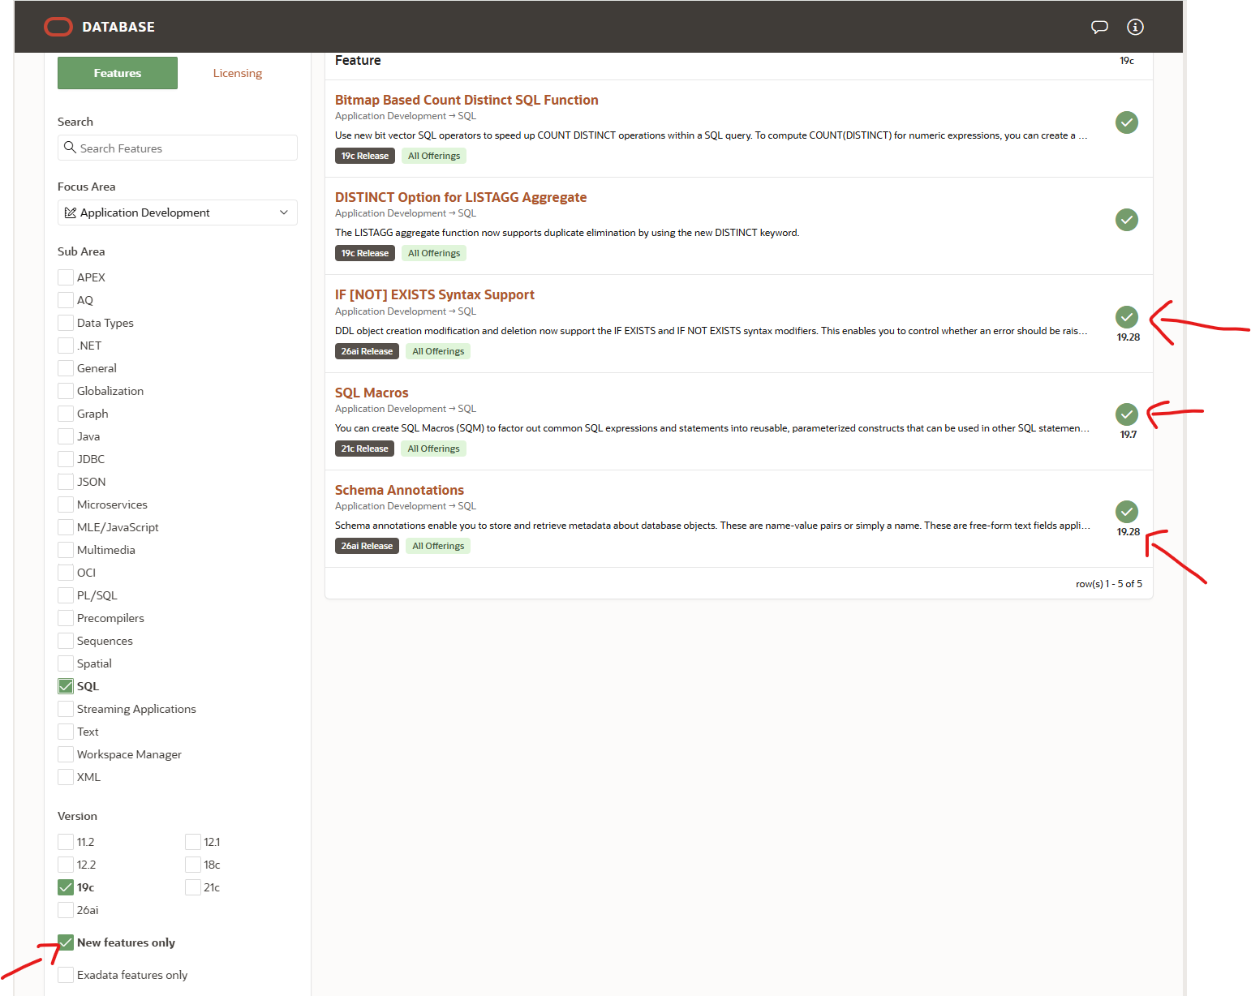Select the Features tab
The width and height of the screenshot is (1251, 996).
pyautogui.click(x=117, y=72)
